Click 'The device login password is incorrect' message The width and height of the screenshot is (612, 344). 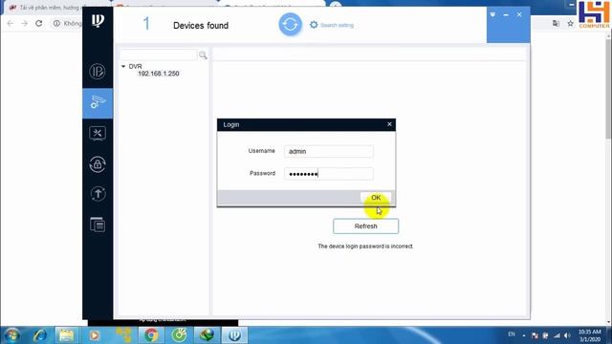click(x=365, y=247)
